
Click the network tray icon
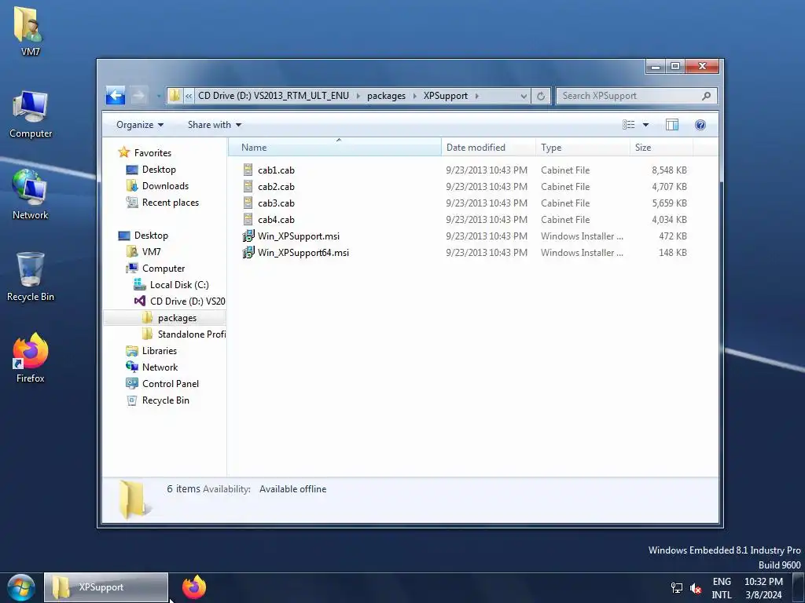click(677, 588)
